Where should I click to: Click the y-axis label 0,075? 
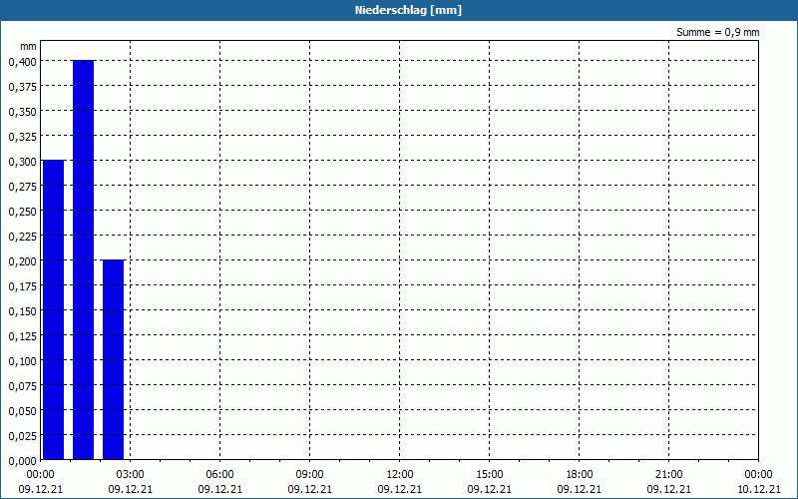[x=22, y=386]
